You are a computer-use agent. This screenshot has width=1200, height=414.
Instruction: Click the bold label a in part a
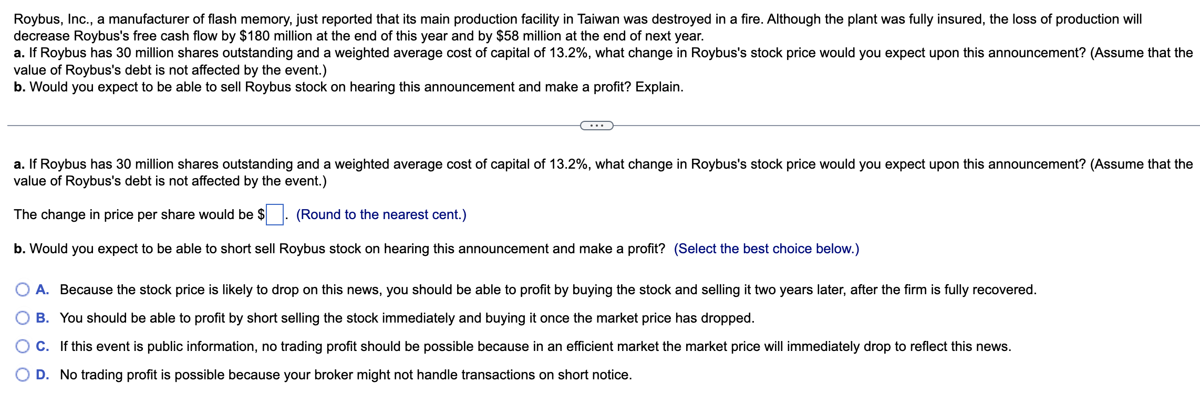[x=19, y=163]
